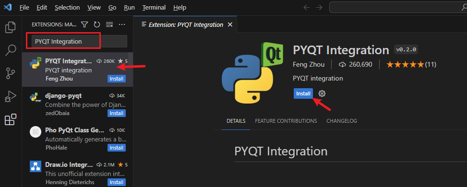Open Source Control view in activity bar
Viewport: 467px width, 187px height.
(x=11, y=73)
